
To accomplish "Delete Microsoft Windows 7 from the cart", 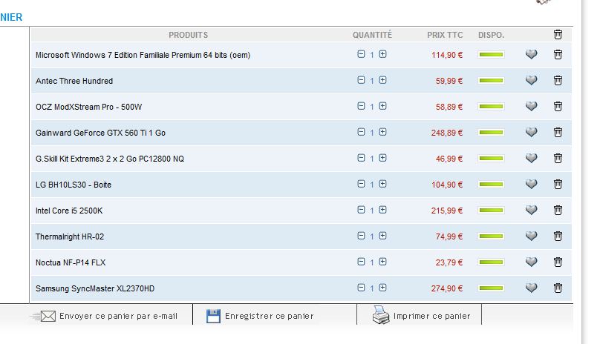I will click(x=558, y=54).
